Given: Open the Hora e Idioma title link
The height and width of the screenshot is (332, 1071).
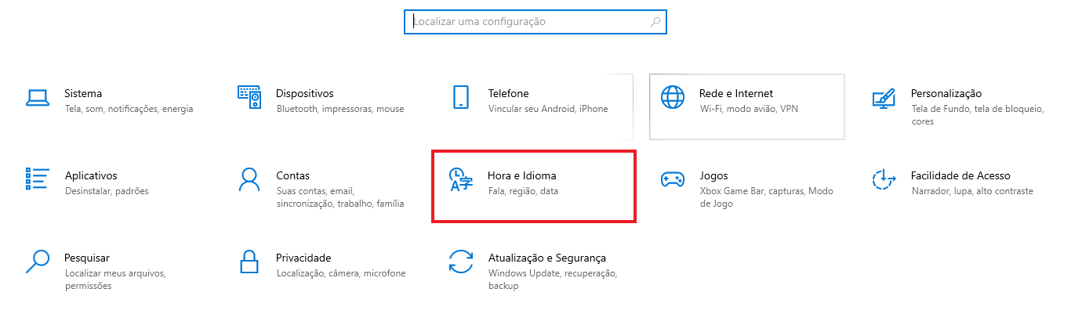Looking at the screenshot, I should click(x=522, y=175).
